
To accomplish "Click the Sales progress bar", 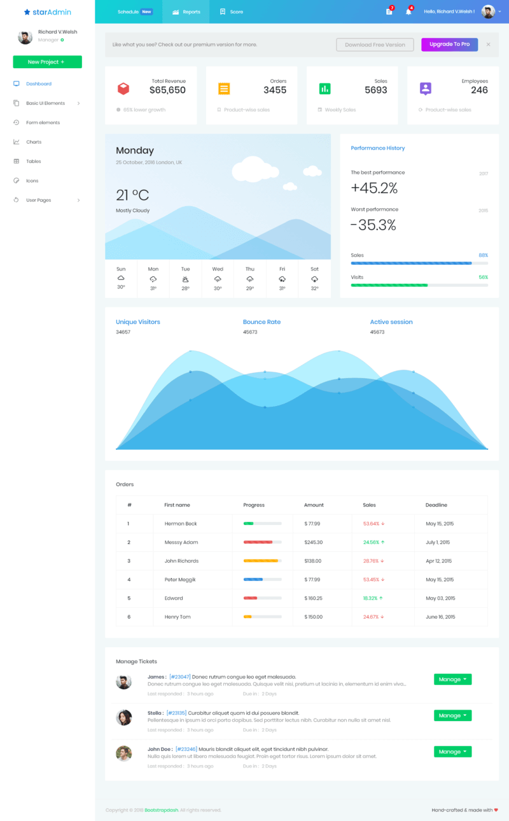I will pyautogui.click(x=419, y=263).
